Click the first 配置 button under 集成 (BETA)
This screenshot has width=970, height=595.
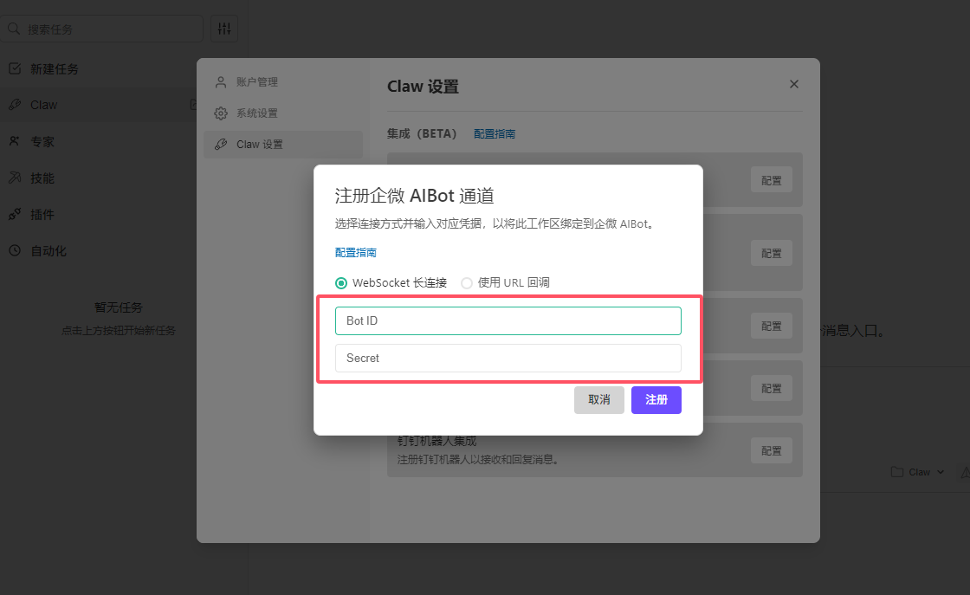(x=772, y=180)
